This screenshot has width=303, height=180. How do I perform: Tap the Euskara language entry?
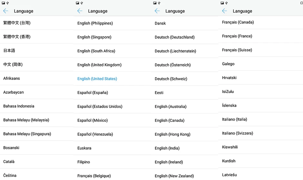[84, 148]
